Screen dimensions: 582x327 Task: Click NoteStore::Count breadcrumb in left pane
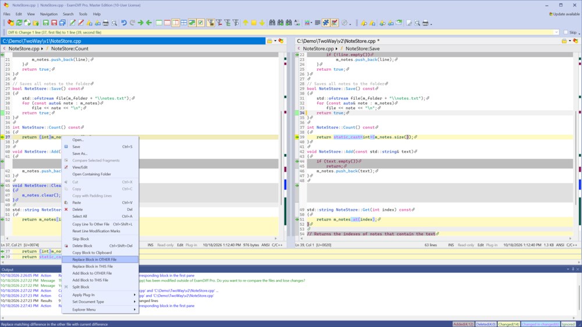coord(70,49)
